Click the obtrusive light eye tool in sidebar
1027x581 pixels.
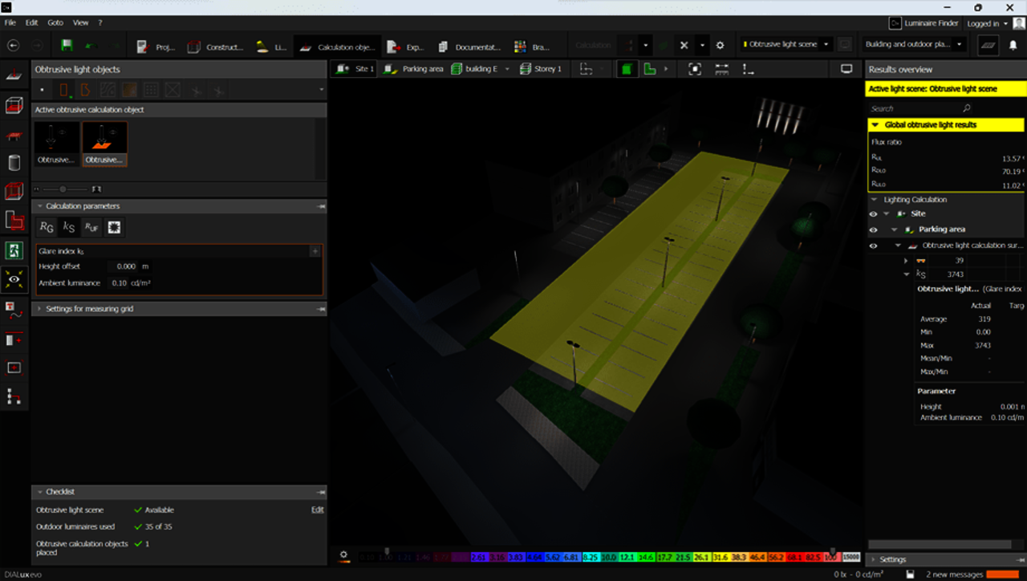tap(14, 278)
